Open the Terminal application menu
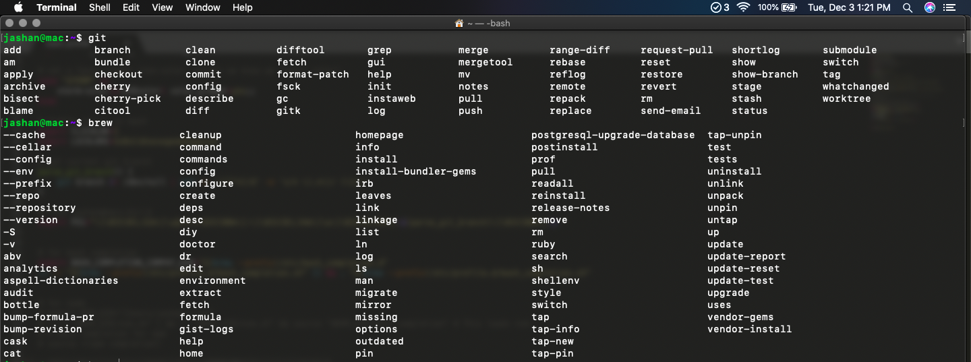Image resolution: width=971 pixels, height=362 pixels. (57, 7)
